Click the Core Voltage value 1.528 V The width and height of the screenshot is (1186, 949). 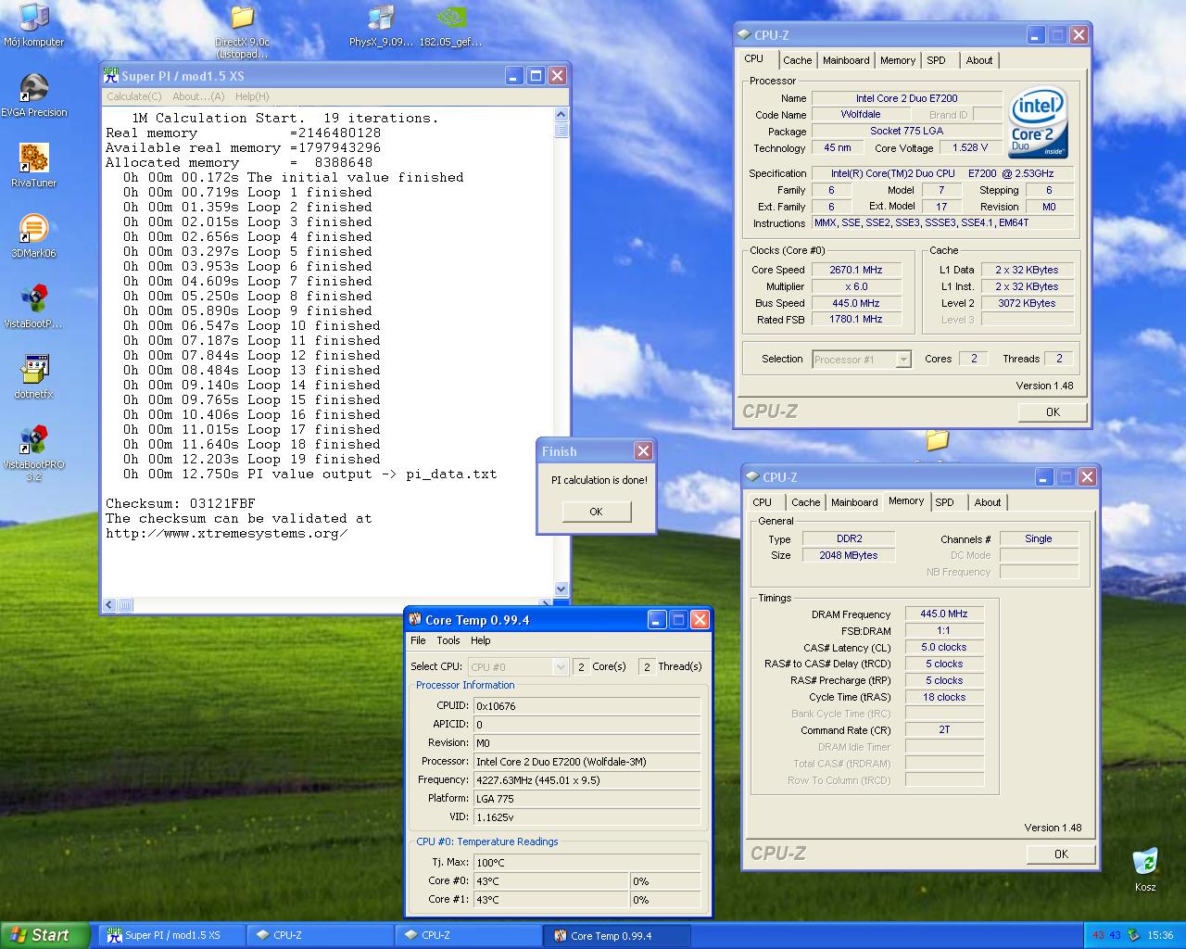[970, 147]
